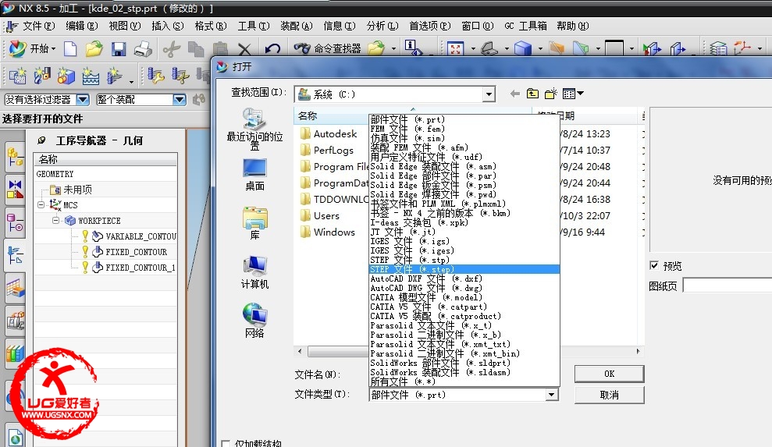Click the New file icon in toolbar
Viewport: 772px width, 447px height.
point(70,48)
